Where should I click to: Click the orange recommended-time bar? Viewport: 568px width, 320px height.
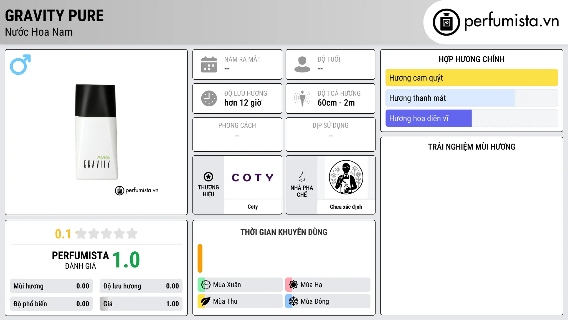(x=200, y=258)
